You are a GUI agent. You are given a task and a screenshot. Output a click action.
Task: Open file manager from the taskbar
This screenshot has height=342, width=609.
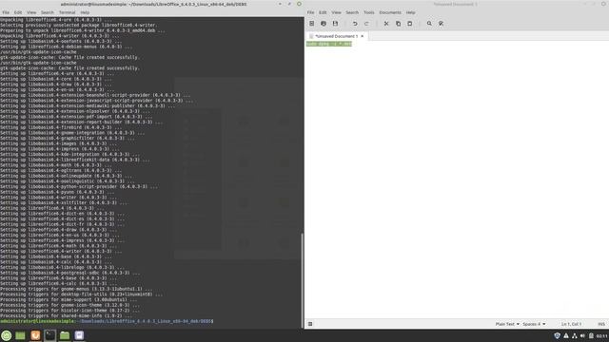[x=65, y=335]
